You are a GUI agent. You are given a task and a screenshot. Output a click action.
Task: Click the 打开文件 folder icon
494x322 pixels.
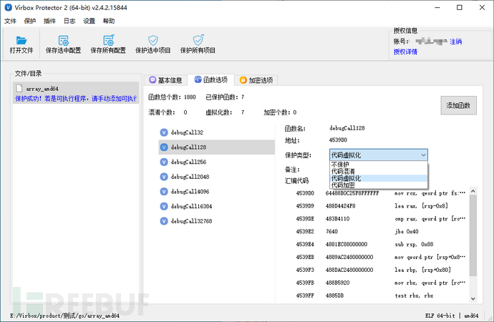point(21,40)
